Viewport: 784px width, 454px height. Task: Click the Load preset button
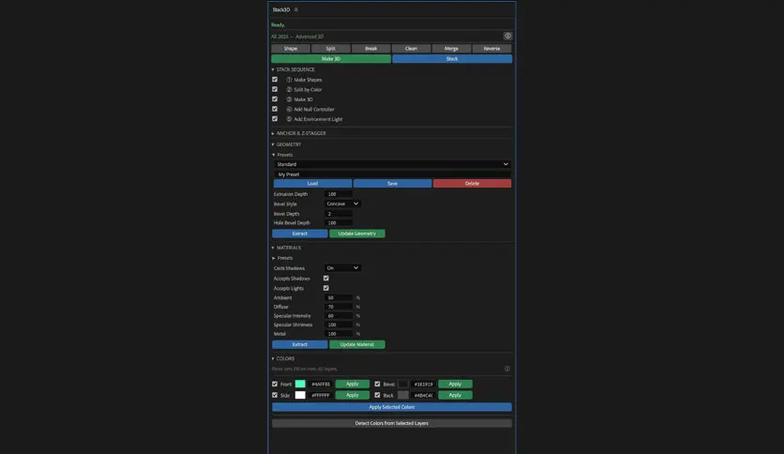pyautogui.click(x=312, y=184)
